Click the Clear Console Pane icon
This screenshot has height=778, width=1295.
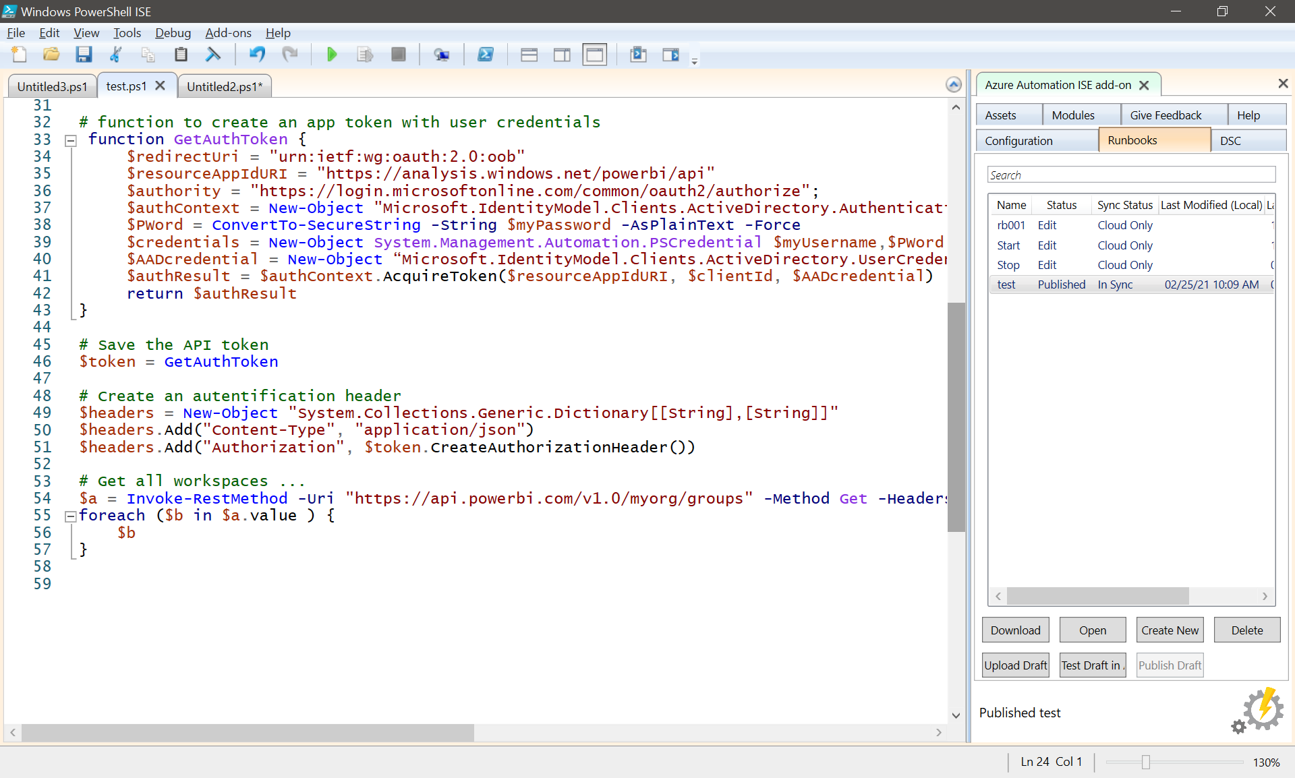213,55
